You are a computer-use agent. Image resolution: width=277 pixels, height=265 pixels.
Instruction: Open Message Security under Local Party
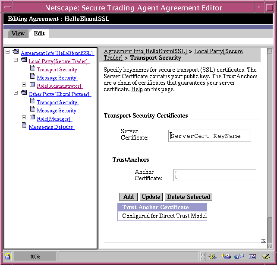[x=57, y=78]
